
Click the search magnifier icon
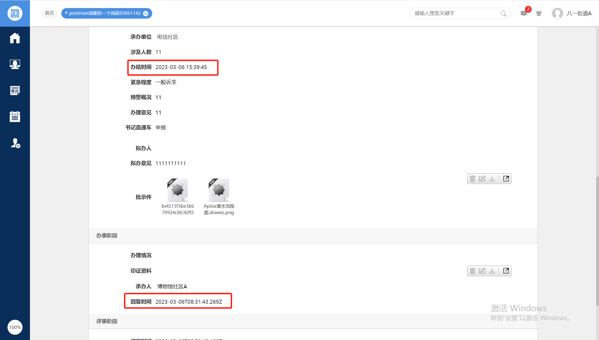[503, 13]
